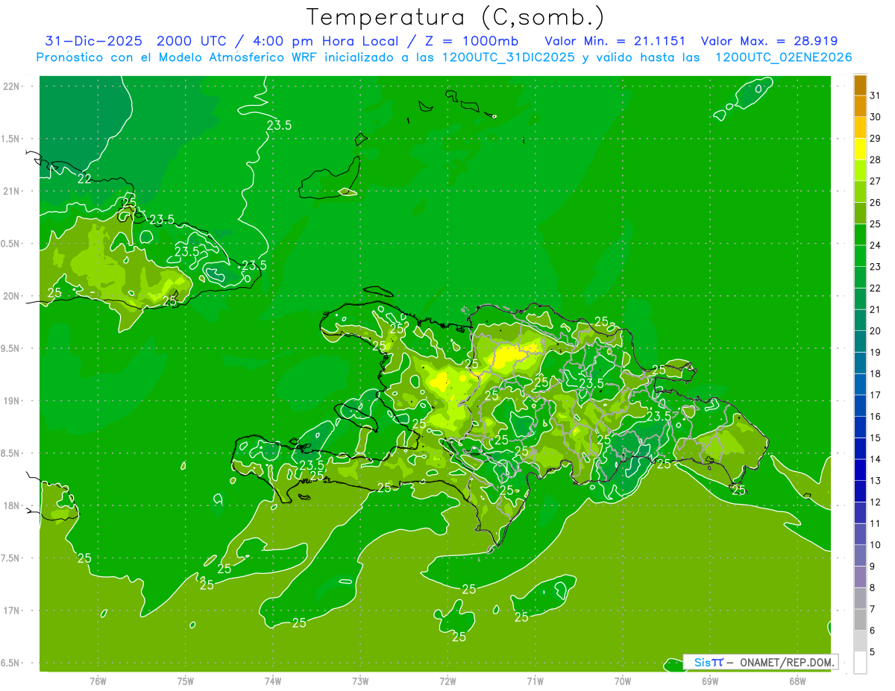Click the '10' color scale label
Screen dimensions: 895x691
(876, 545)
